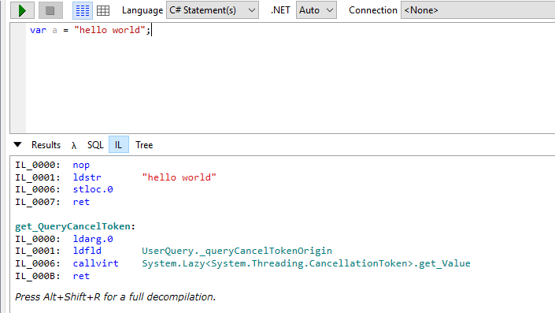This screenshot has width=555, height=313.
Task: Click the ret instruction at IL_0007
Action: pyautogui.click(x=81, y=202)
